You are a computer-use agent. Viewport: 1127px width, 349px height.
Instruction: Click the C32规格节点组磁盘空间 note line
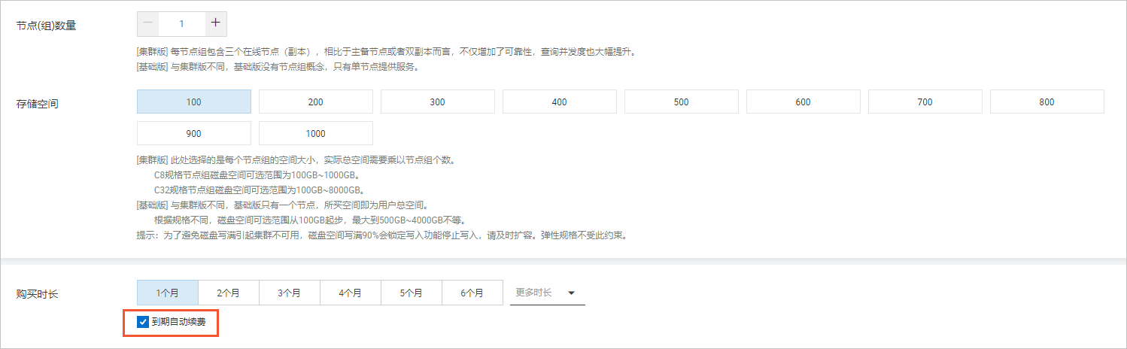259,190
